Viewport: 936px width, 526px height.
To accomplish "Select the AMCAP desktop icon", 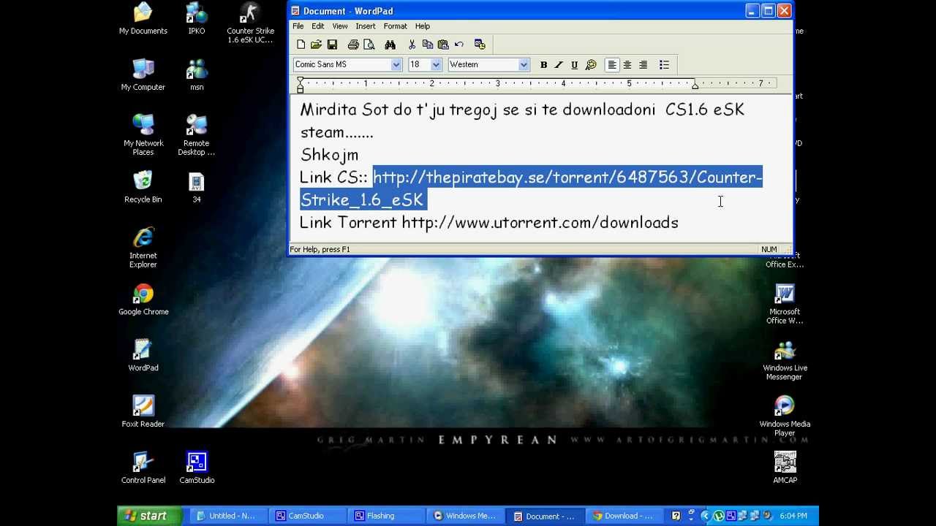I will pos(785,468).
